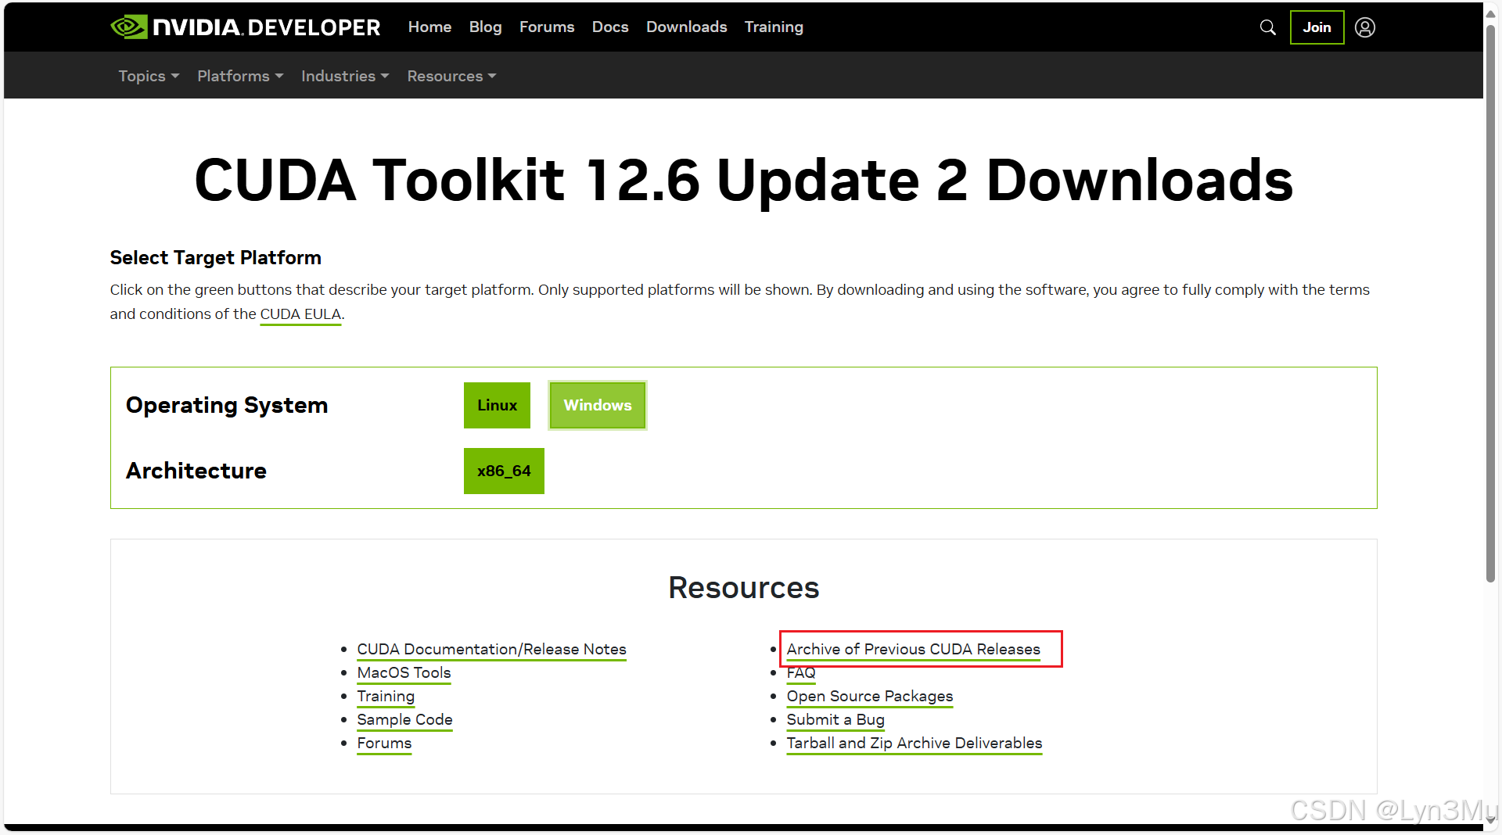Click the page title CUDA Toolkit 12.6 Update 2 Downloads
The width and height of the screenshot is (1502, 835).
coord(743,180)
